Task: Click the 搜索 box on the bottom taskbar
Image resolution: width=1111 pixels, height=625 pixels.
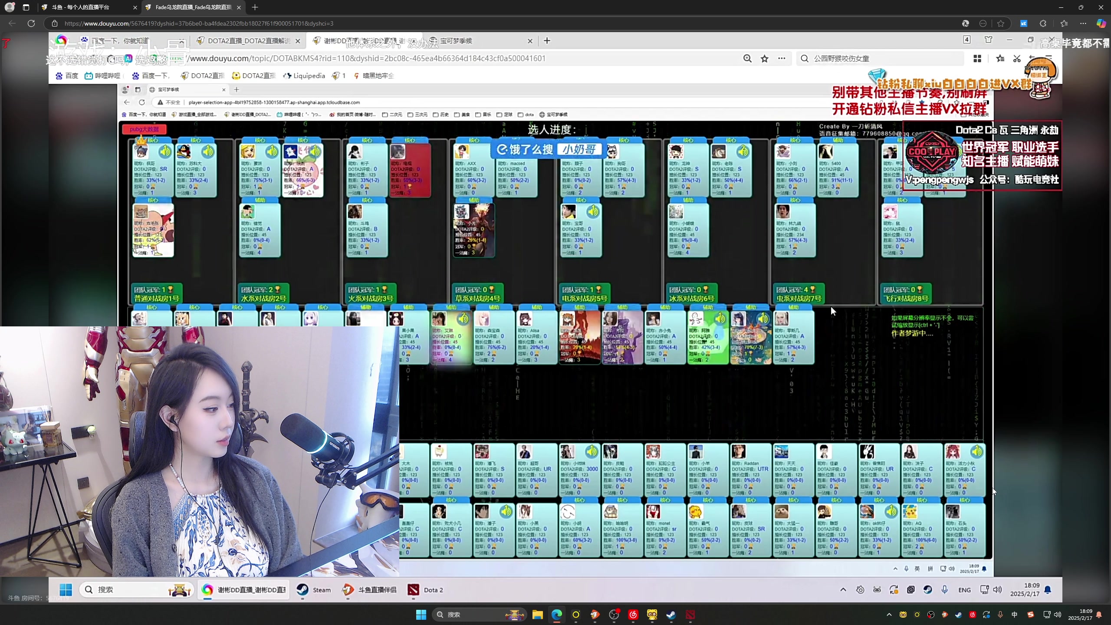Action: click(x=480, y=615)
